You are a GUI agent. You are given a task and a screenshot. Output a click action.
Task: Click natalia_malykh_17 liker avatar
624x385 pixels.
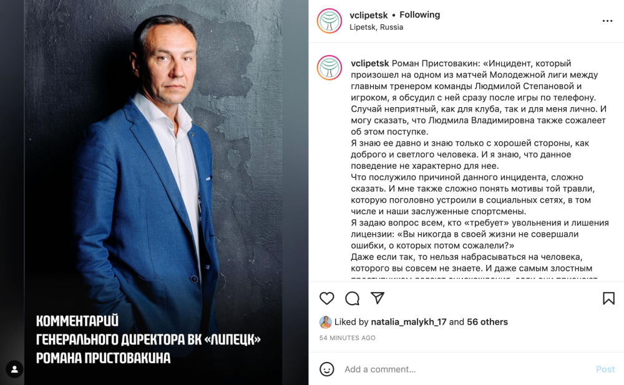pos(326,322)
